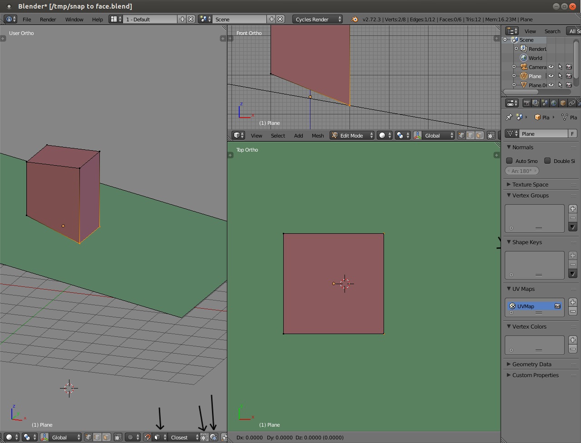Open viewport shading selector beside Edit Mode
The height and width of the screenshot is (443, 581).
pos(384,135)
